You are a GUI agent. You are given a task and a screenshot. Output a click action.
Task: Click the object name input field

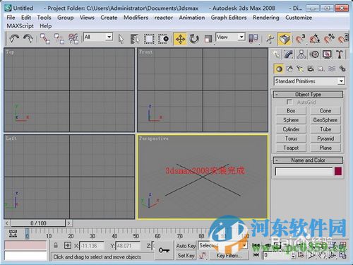coord(304,171)
